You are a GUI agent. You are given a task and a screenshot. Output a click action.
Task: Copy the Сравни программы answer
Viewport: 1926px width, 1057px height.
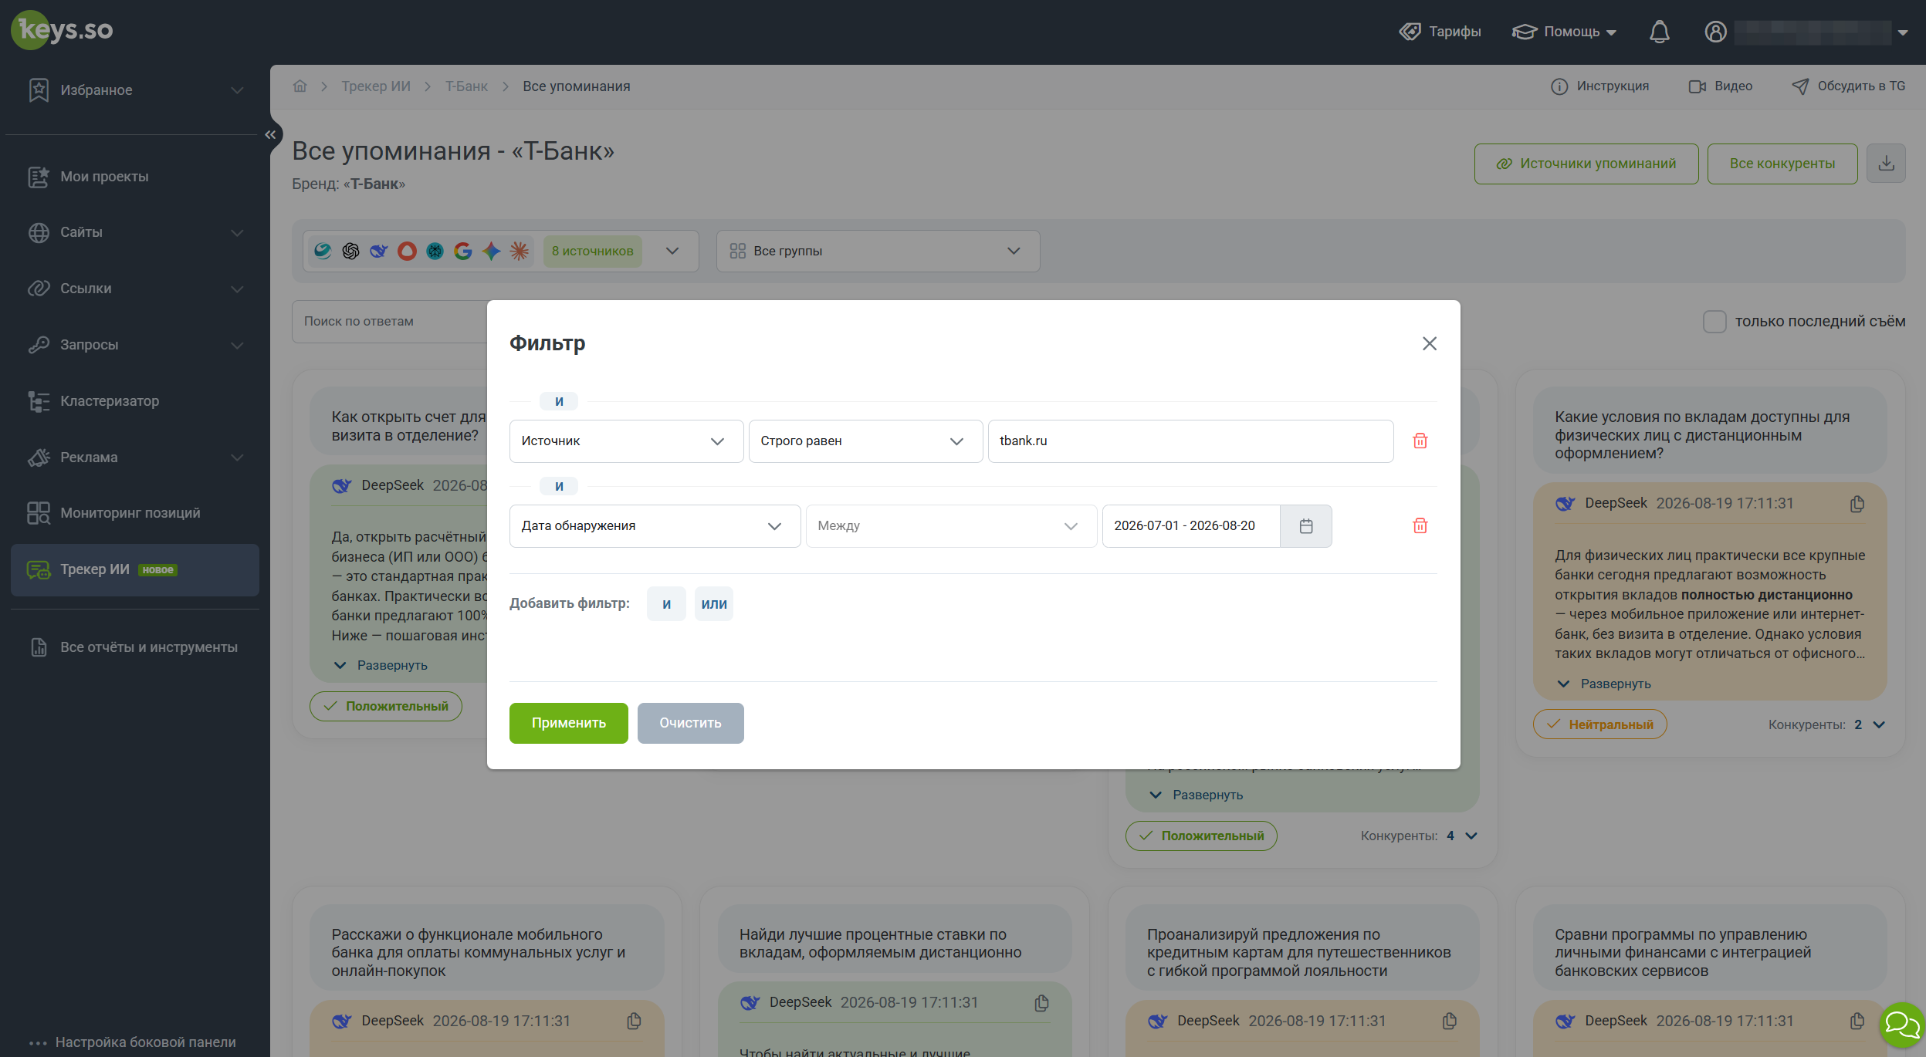click(1857, 1022)
